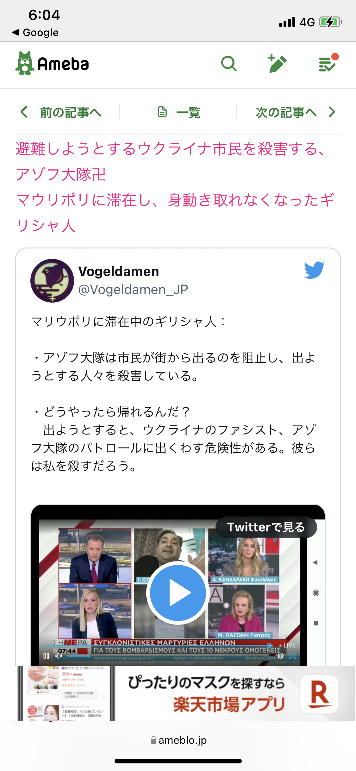Open the 一覧 article list
The image size is (356, 771).
click(x=179, y=112)
